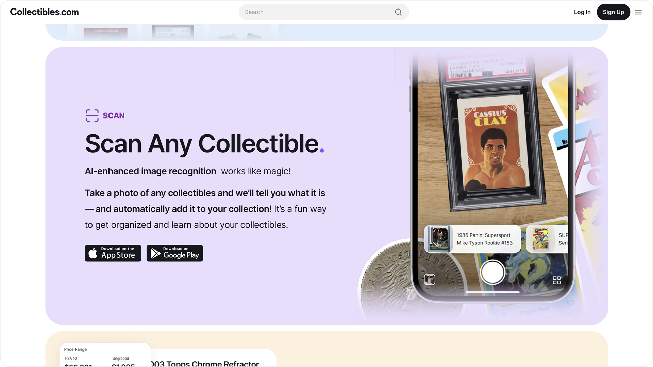Tap the round camera shutter button

tap(492, 272)
